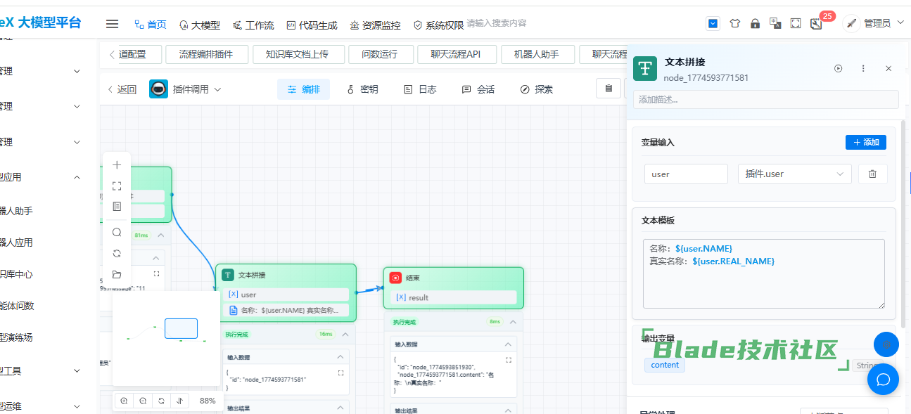Image resolution: width=911 pixels, height=414 pixels.
Task: Delete the user variable with trash icon
Action: pyautogui.click(x=872, y=174)
